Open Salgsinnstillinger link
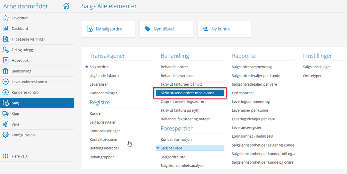This screenshot has width=347, height=174. pyautogui.click(x=317, y=67)
